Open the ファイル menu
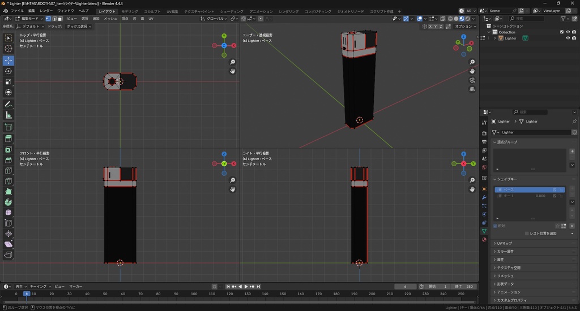 tap(17, 11)
